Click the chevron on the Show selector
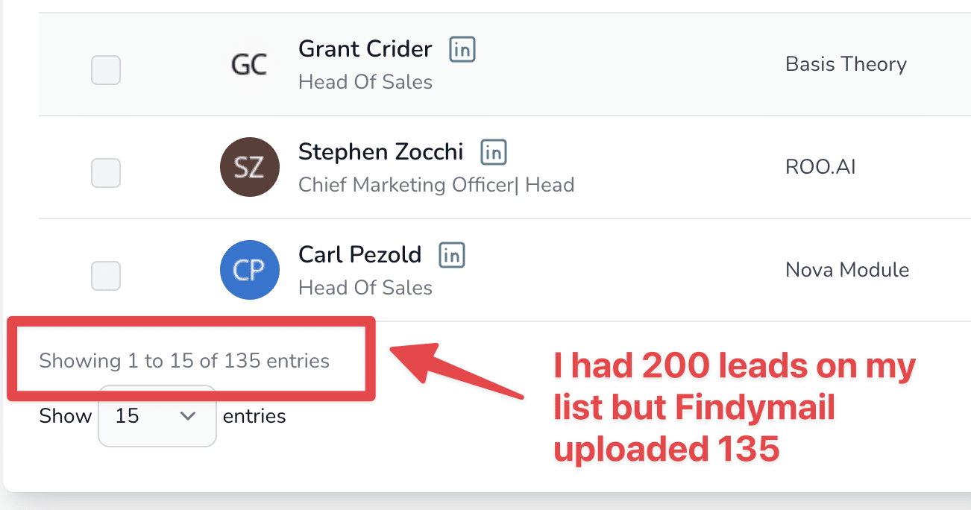 tap(189, 416)
